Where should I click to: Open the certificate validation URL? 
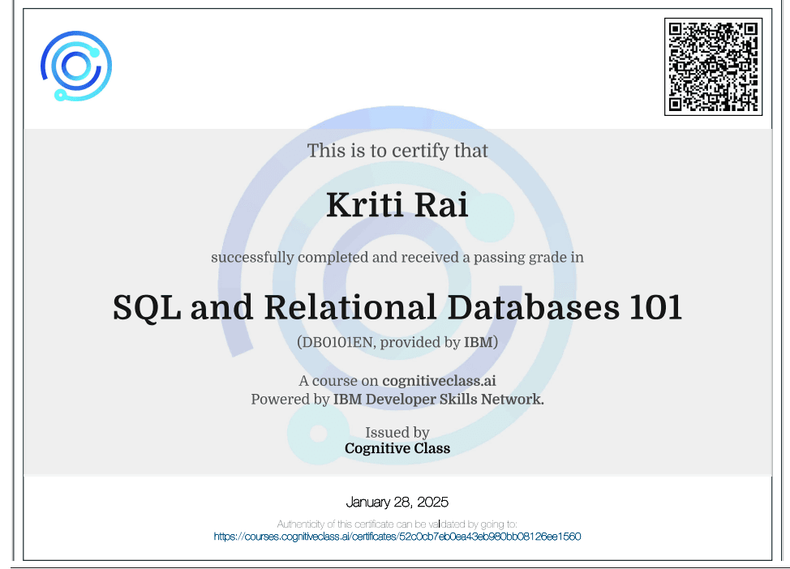(397, 537)
